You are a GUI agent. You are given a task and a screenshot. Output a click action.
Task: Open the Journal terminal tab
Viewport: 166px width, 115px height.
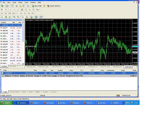pyautogui.click(x=53, y=92)
